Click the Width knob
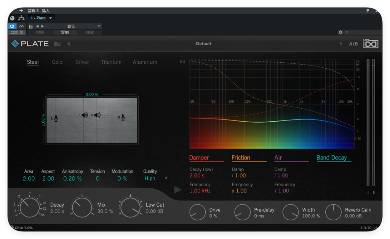 291,212
